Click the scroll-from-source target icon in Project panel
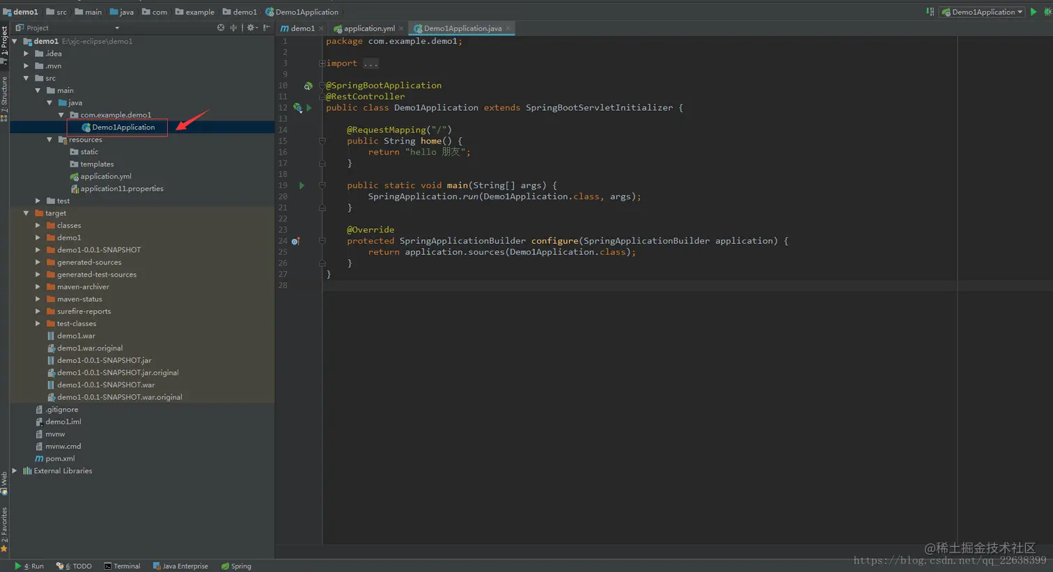The width and height of the screenshot is (1053, 572). 221,28
